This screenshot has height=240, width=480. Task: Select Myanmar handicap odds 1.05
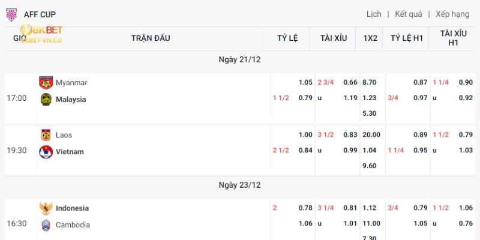coord(305,82)
